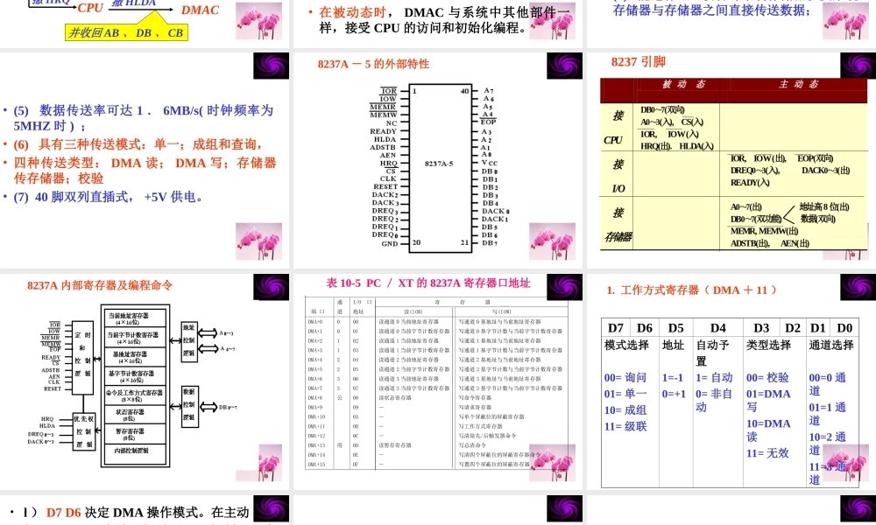Click the yellow 并收回AB、DB、CB box

point(125,33)
